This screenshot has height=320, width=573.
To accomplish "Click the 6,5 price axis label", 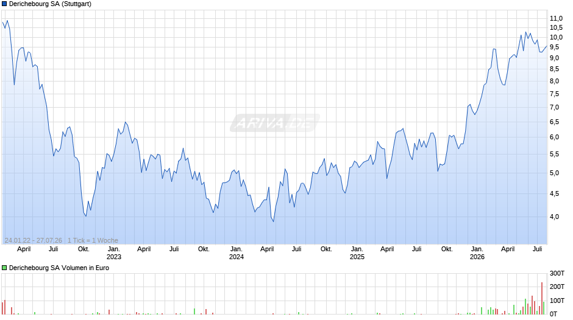I will [x=554, y=122].
